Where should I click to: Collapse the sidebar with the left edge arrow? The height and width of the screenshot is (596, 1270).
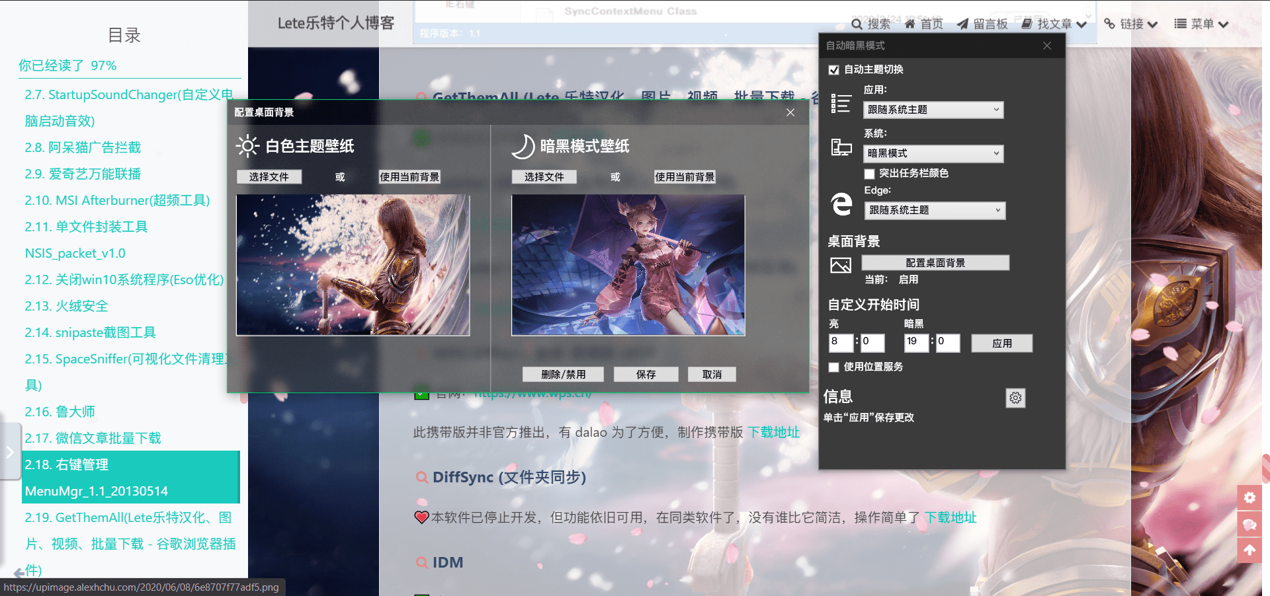10,452
